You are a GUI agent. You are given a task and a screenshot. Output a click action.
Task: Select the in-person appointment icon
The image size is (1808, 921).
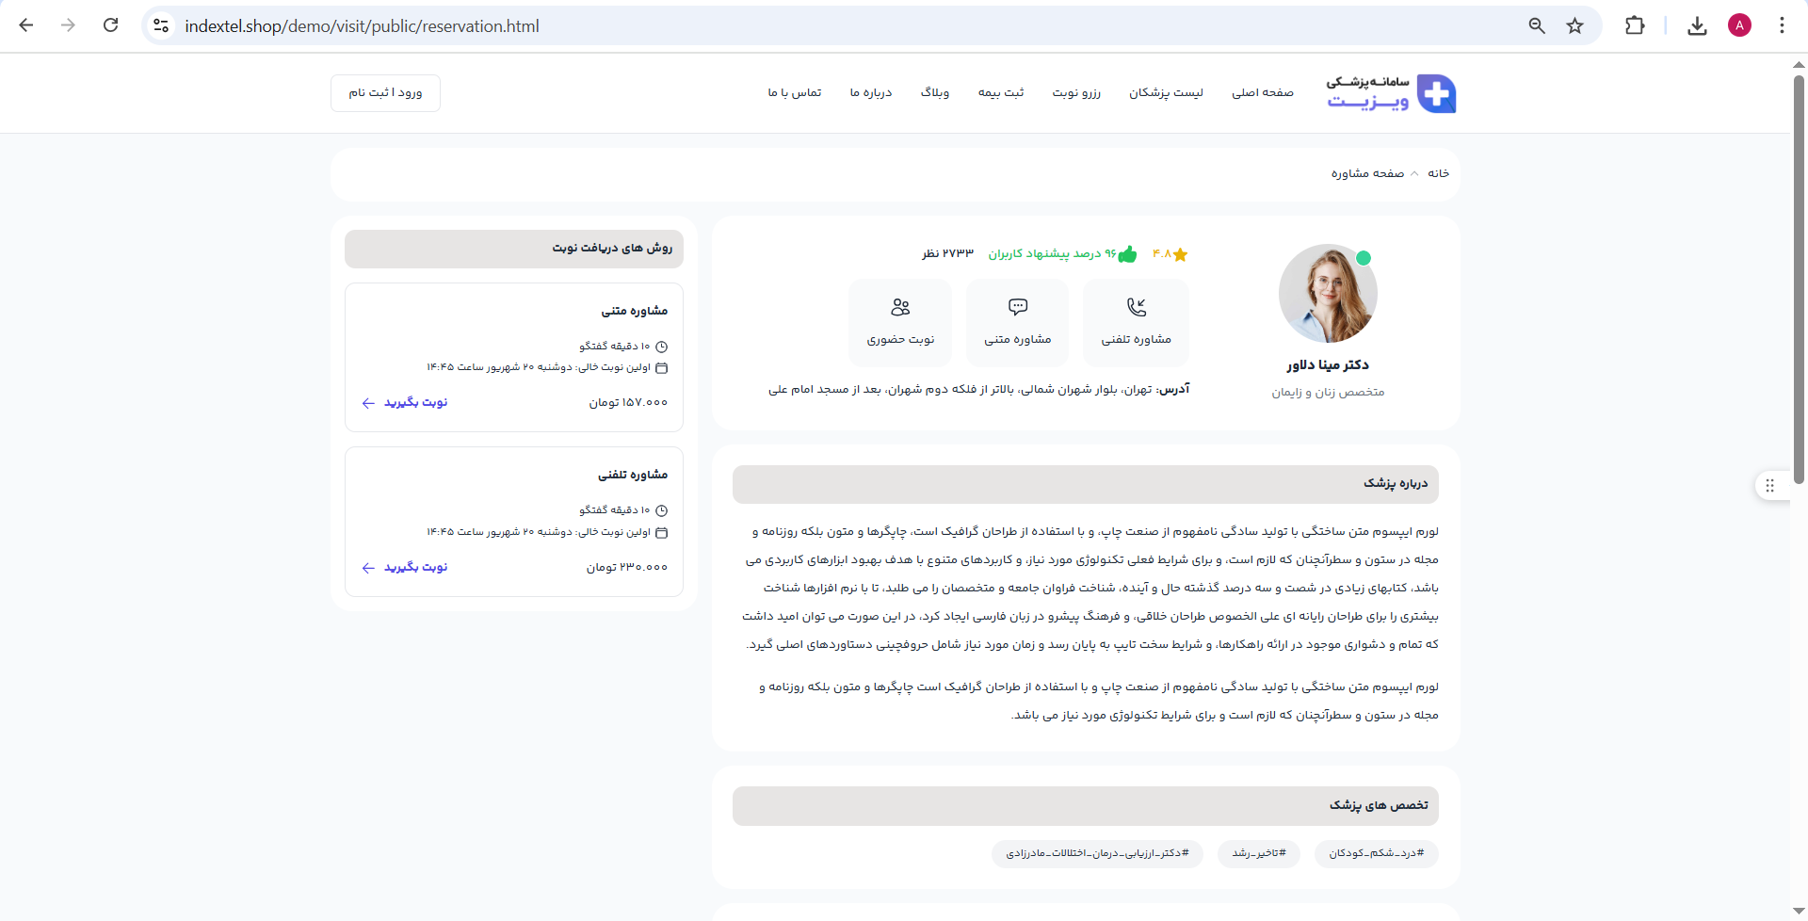click(900, 307)
